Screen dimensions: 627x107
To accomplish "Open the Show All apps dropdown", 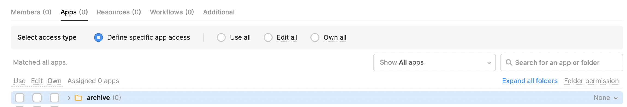I will (x=434, y=62).
